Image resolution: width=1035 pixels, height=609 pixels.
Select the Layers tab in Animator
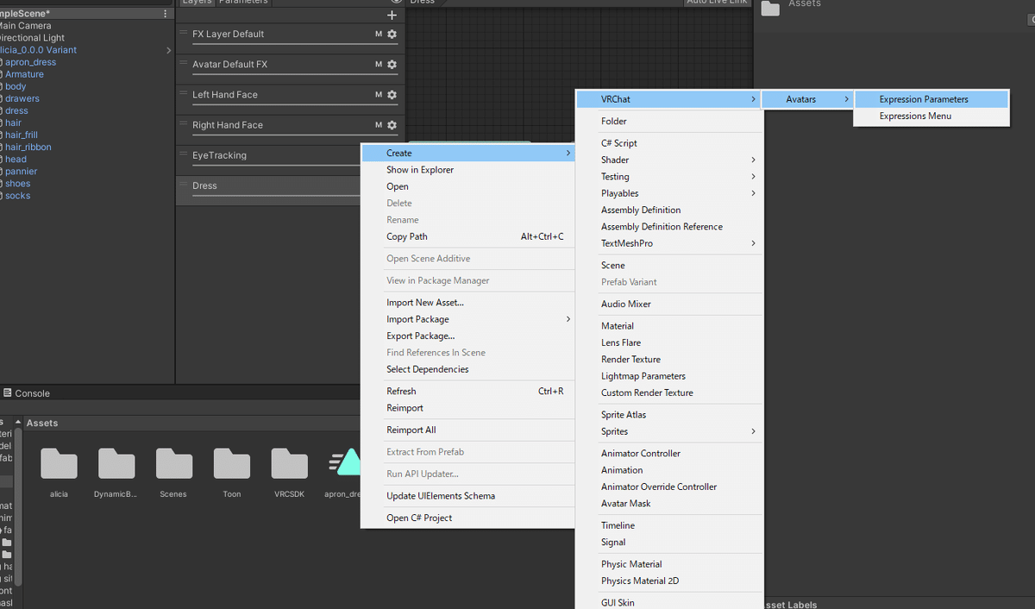click(x=197, y=3)
